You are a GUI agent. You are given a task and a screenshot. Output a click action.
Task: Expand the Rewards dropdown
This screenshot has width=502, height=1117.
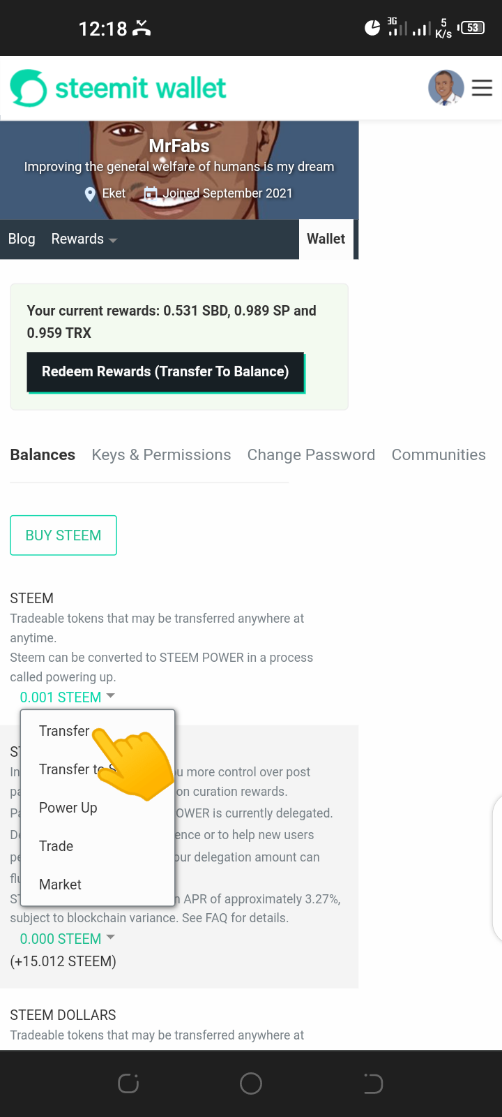click(84, 239)
